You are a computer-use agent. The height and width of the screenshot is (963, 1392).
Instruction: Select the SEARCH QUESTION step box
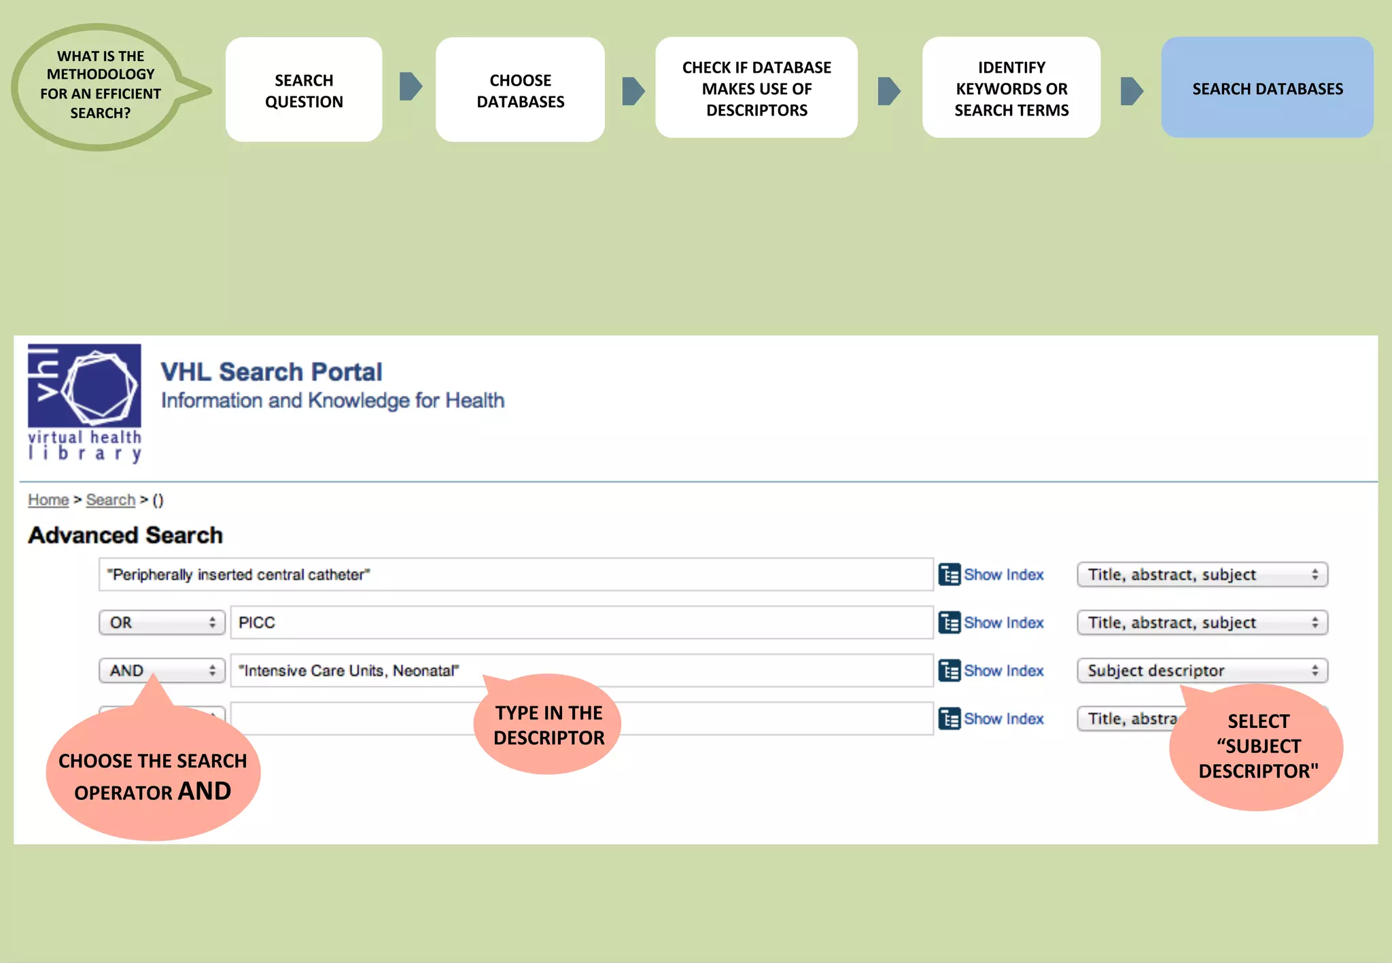(304, 90)
